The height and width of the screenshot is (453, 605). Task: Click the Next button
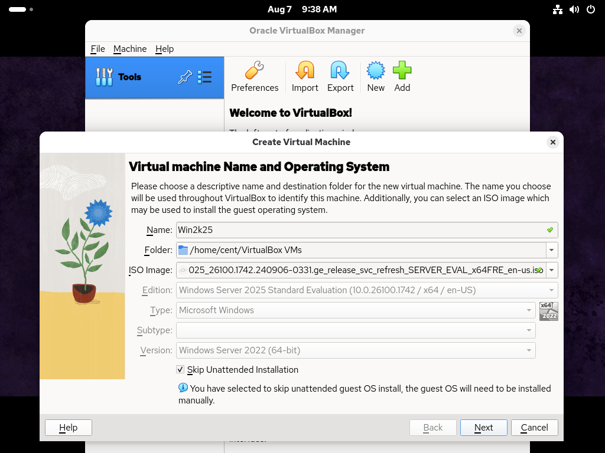[x=483, y=428]
